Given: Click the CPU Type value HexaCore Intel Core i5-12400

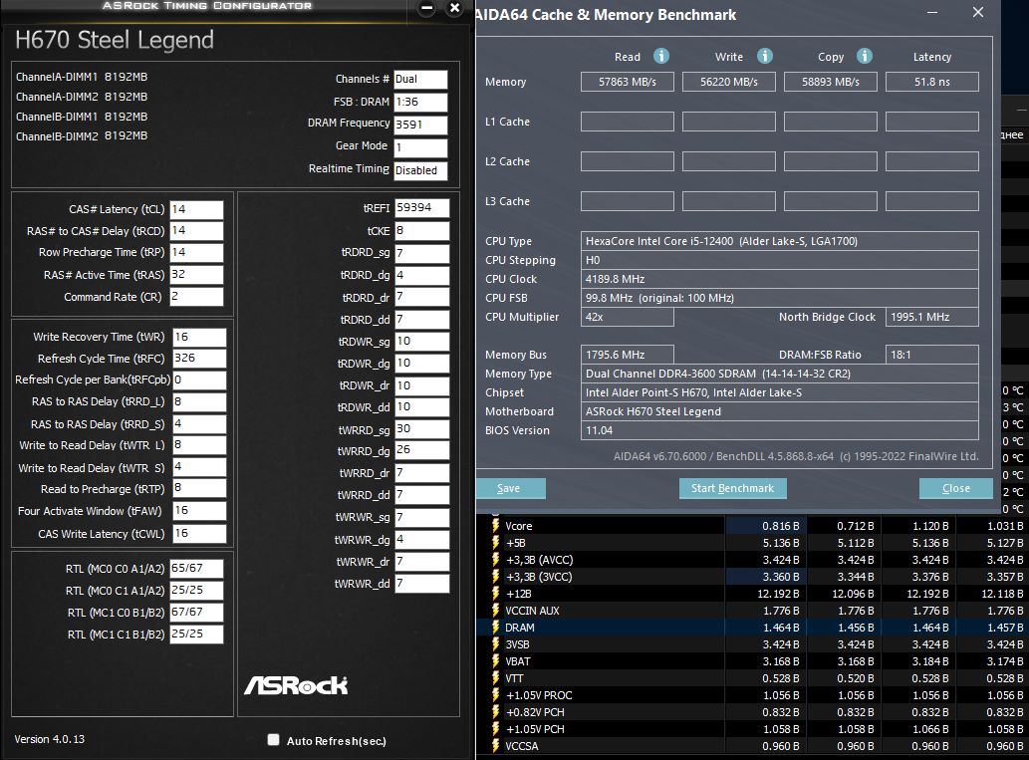Looking at the screenshot, I should pos(780,241).
